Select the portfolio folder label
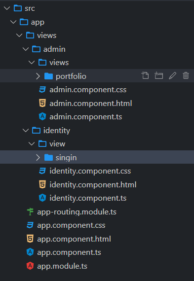194x281 pixels. pos(71,76)
